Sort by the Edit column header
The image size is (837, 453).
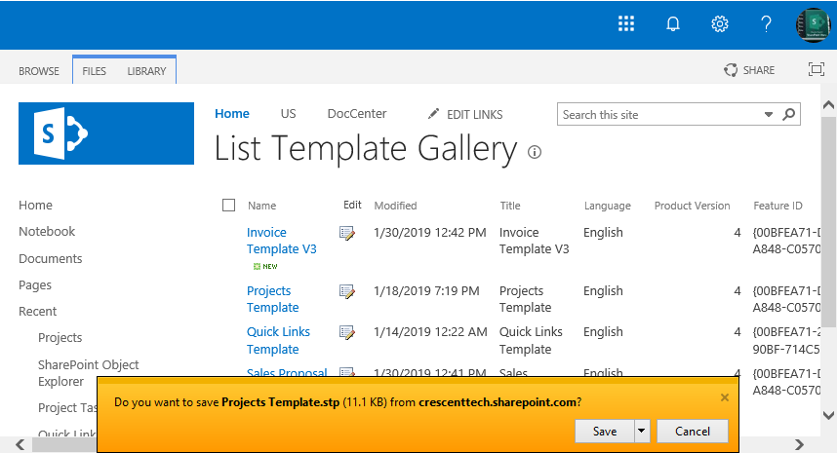[352, 206]
